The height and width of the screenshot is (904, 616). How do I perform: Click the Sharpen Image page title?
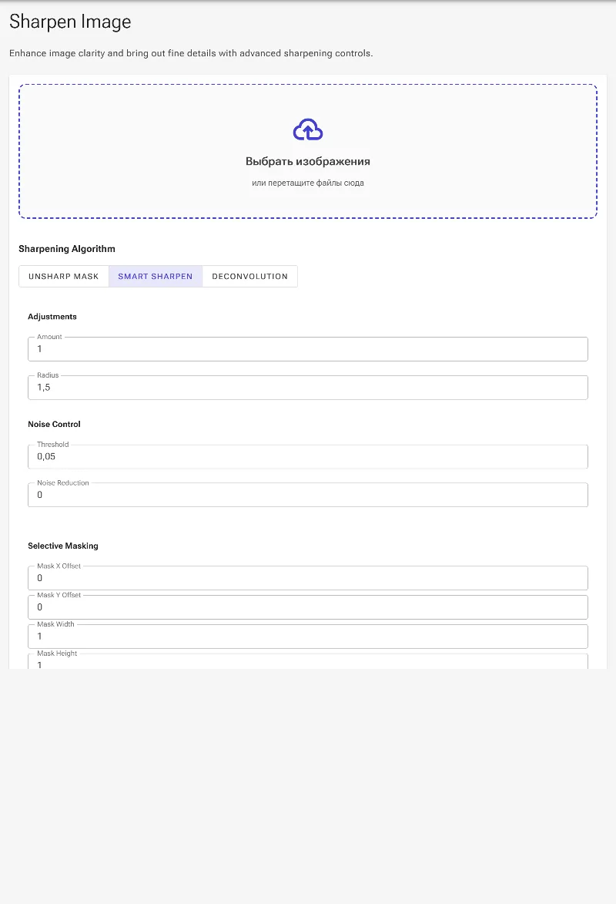[70, 22]
